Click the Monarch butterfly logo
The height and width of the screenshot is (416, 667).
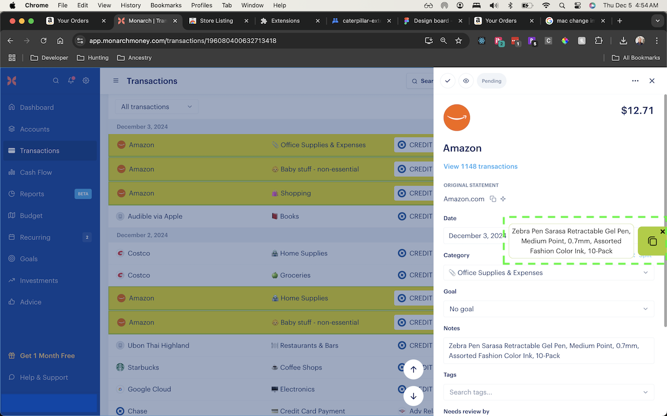[x=11, y=81]
